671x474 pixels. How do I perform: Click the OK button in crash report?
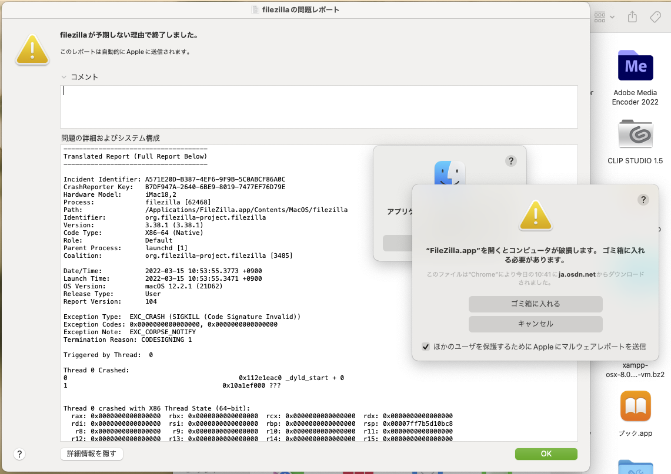coord(546,453)
